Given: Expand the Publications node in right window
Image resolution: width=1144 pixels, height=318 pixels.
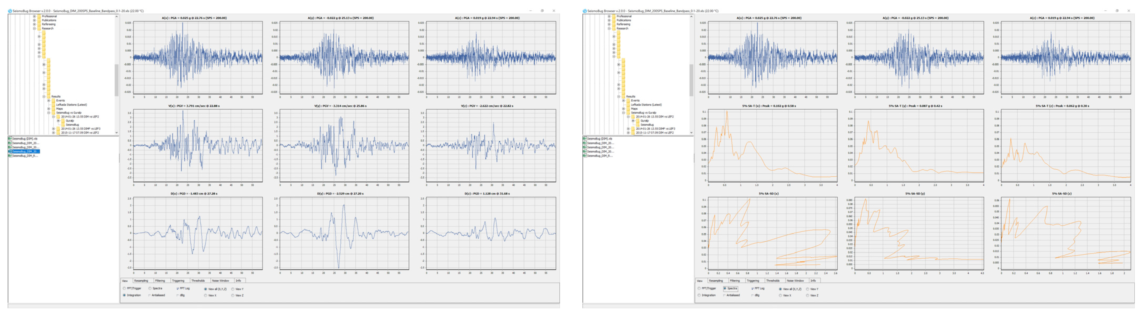Looking at the screenshot, I should [x=609, y=20].
